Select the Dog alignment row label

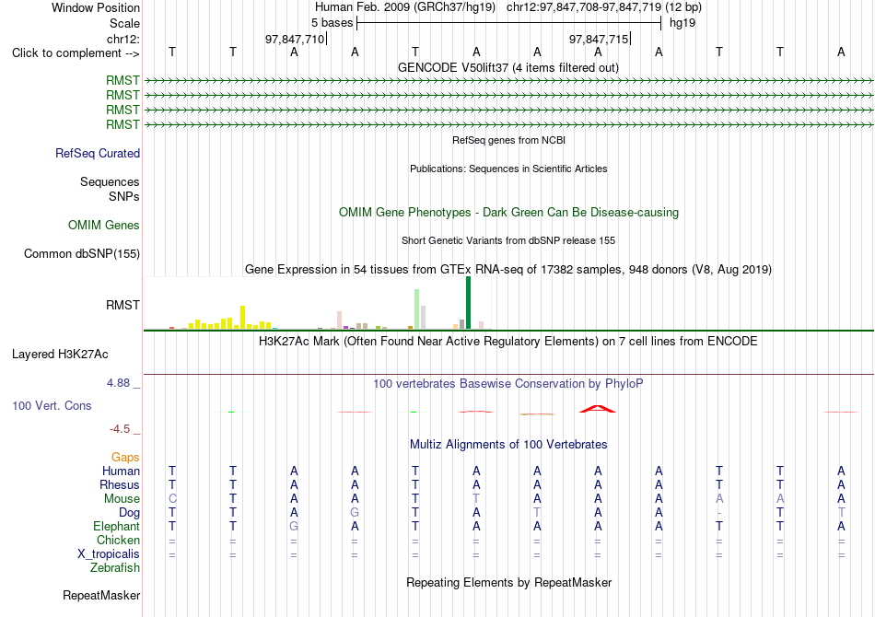(129, 513)
